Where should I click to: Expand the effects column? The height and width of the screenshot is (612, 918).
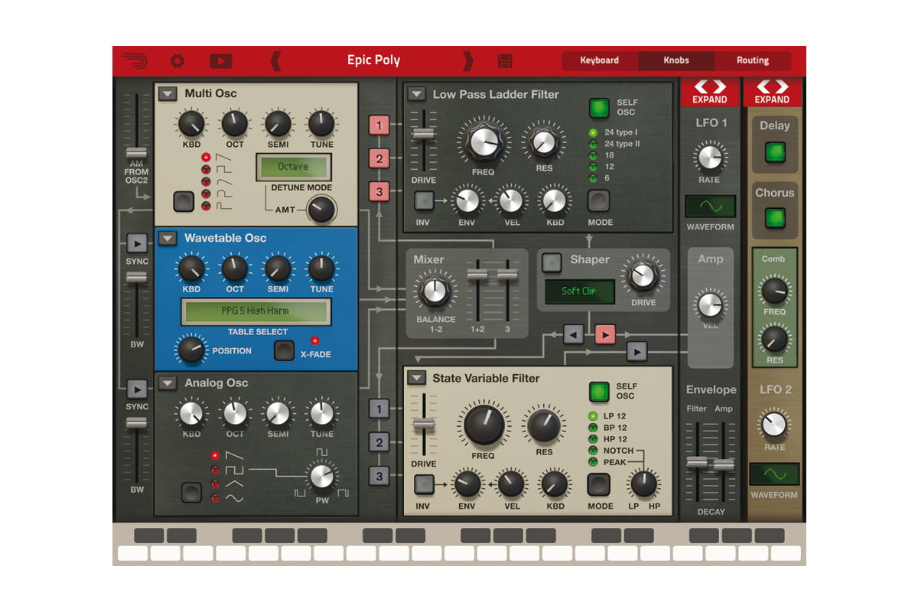point(772,92)
